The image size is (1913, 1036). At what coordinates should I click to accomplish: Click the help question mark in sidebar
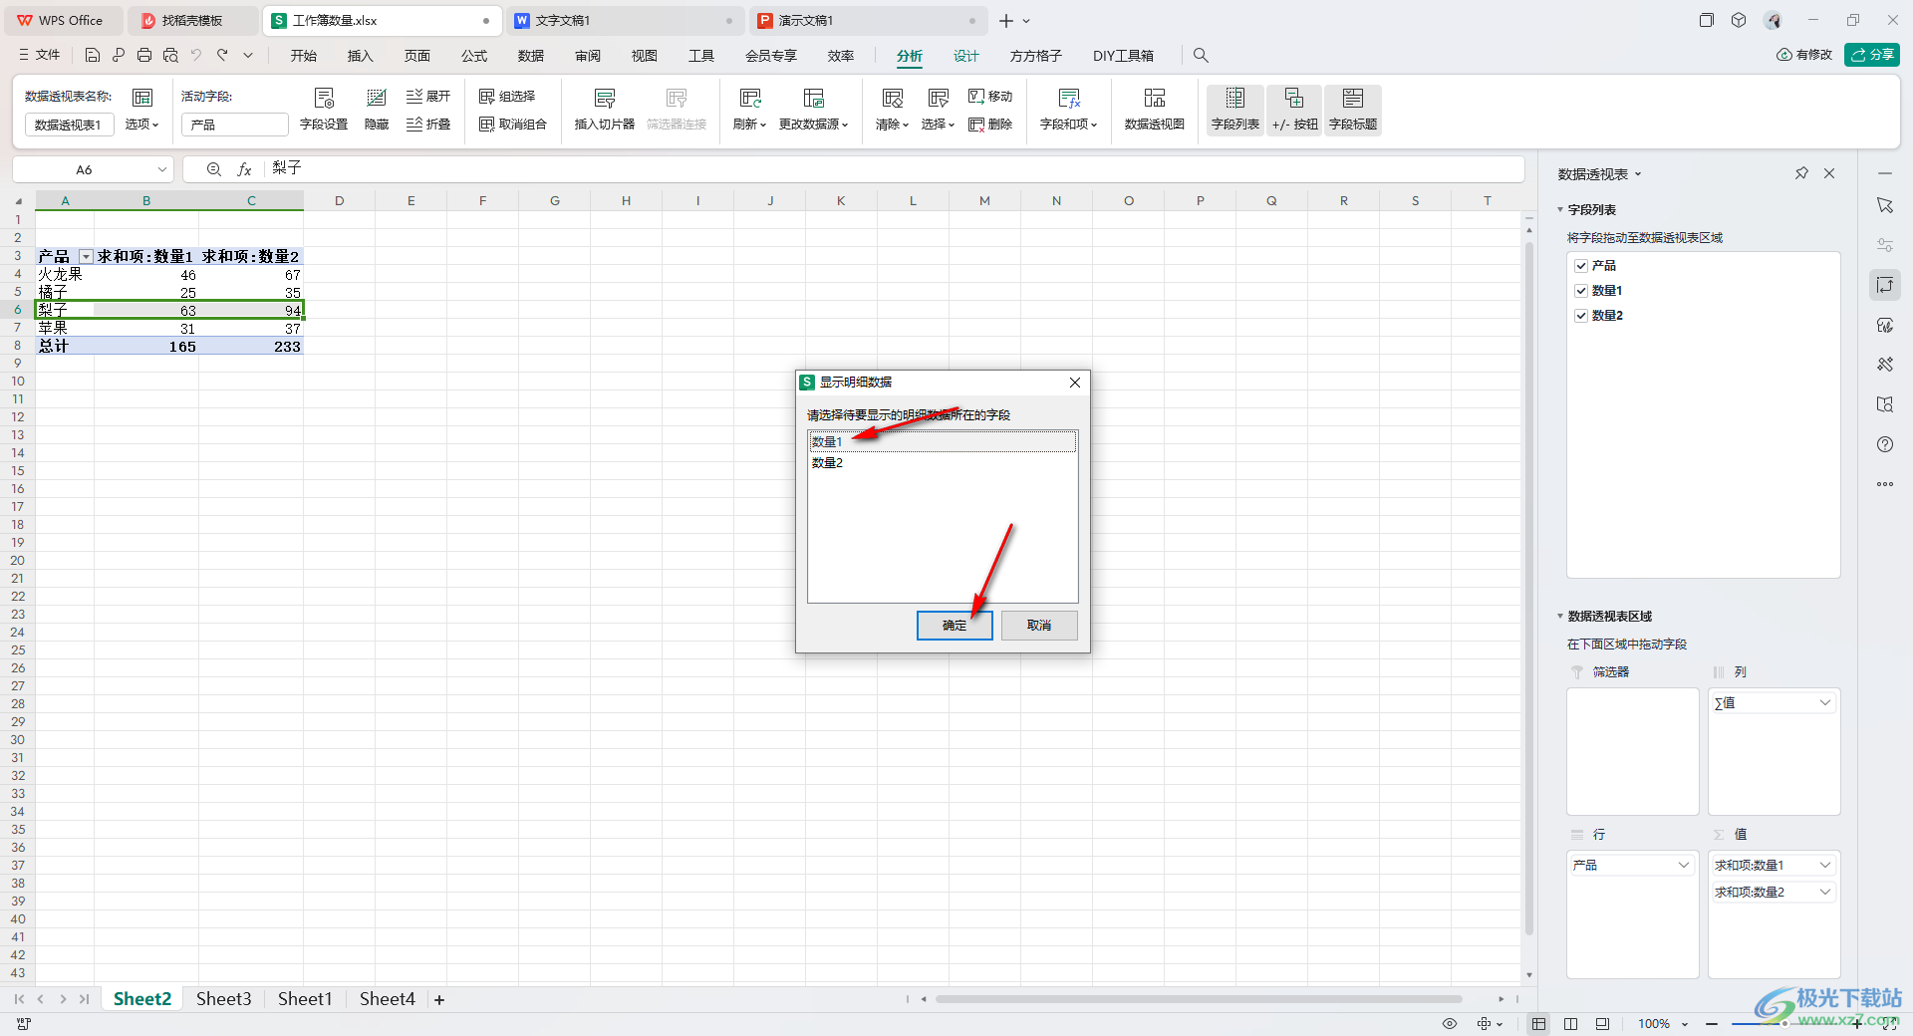(1885, 444)
